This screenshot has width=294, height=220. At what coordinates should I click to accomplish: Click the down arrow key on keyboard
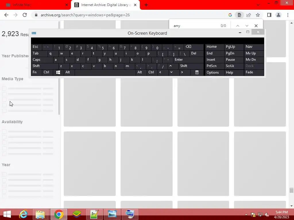point(174,72)
